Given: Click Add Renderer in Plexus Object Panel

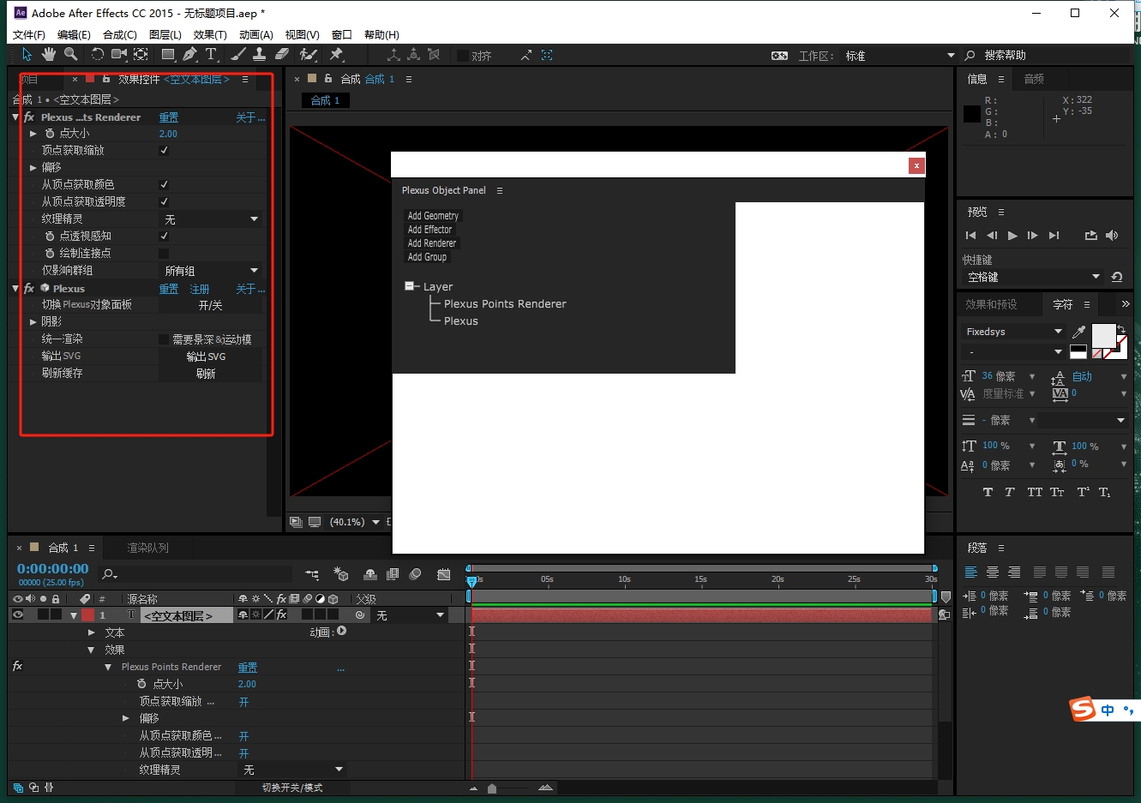Looking at the screenshot, I should tap(431, 243).
